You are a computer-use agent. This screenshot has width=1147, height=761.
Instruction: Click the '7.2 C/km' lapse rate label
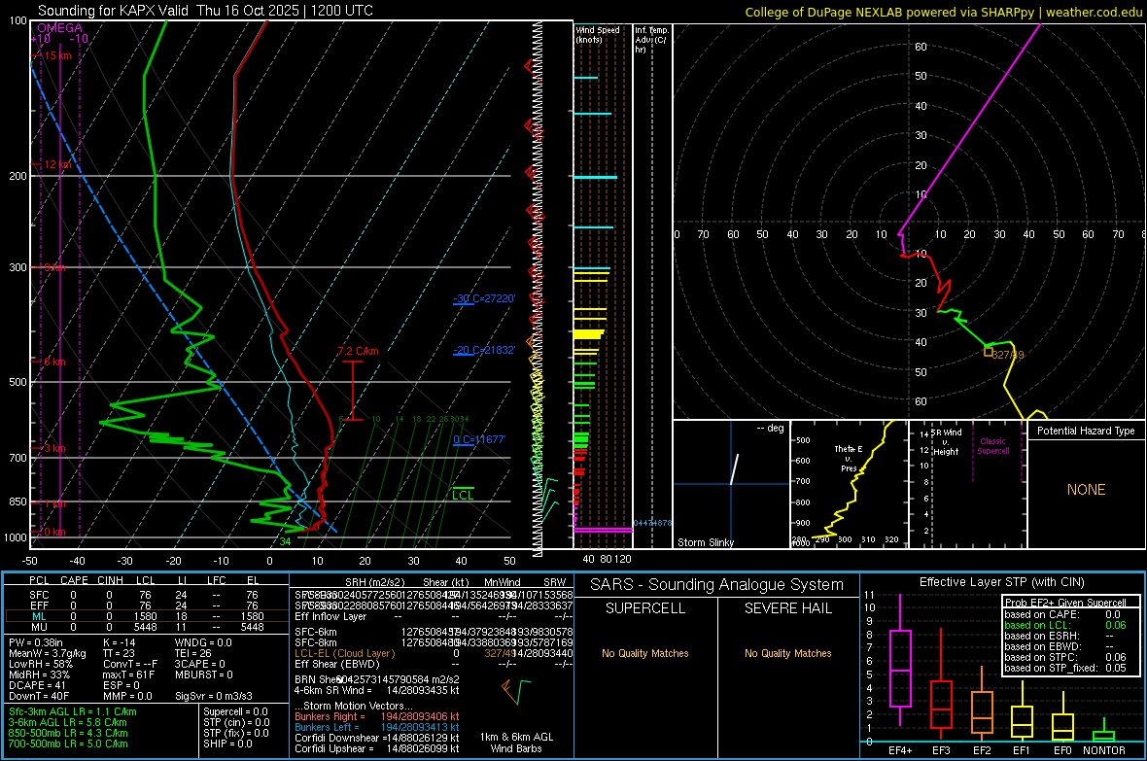(x=359, y=351)
